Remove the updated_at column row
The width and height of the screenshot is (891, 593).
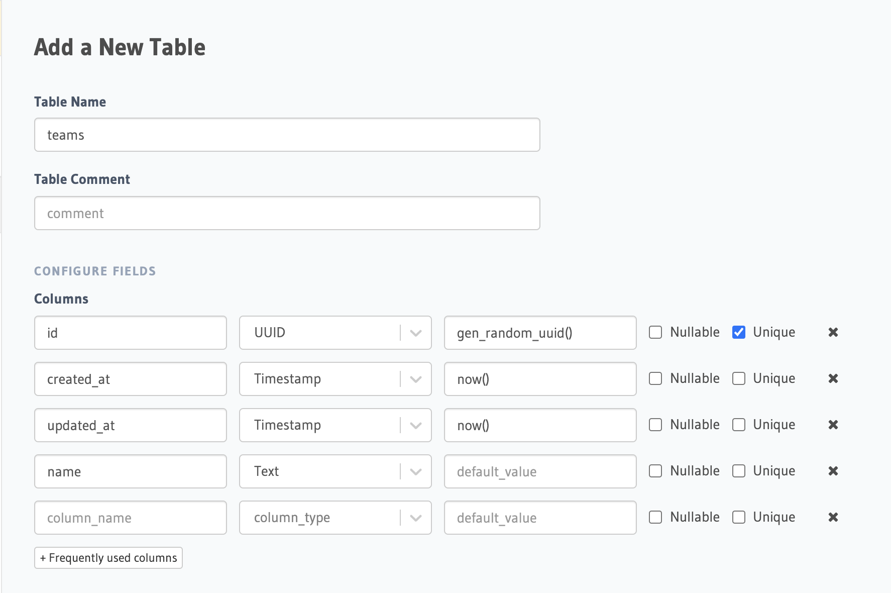pyautogui.click(x=833, y=425)
